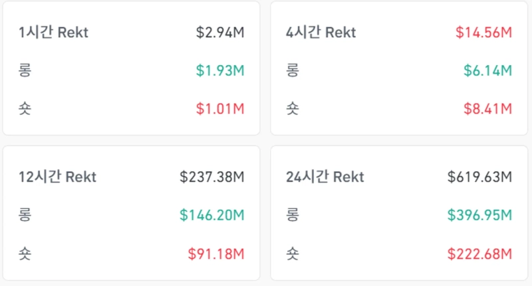Image resolution: width=532 pixels, height=286 pixels.
Task: Click the $396.95M long value
Action: 479,215
